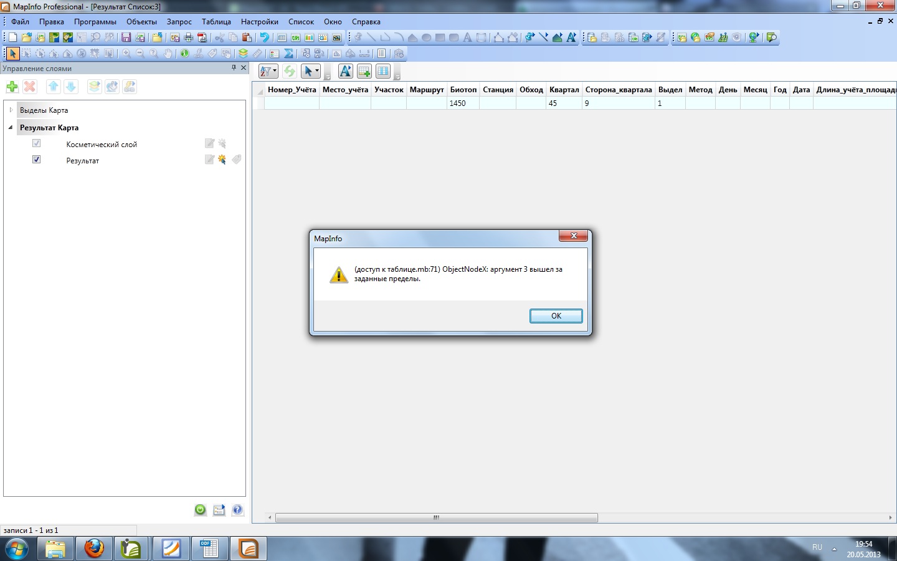Viewport: 897px width, 561px height.
Task: Click the Результат layer selectable icon
Action: click(x=222, y=160)
